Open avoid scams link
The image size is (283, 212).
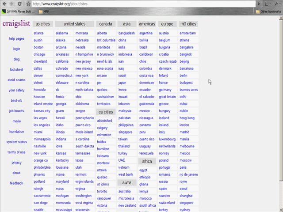point(16,80)
